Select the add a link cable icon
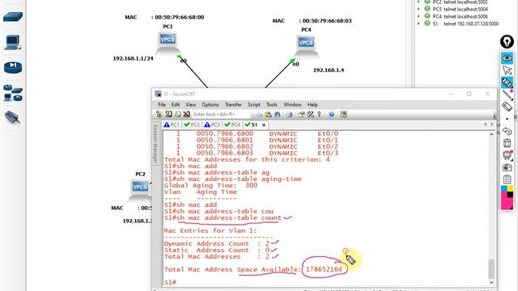 (13, 118)
